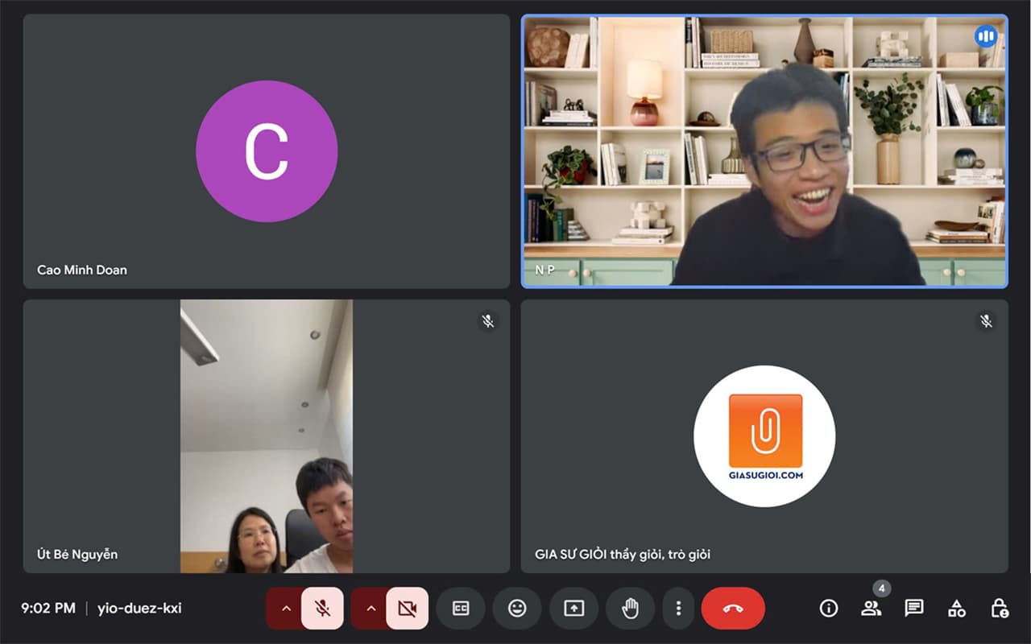The height and width of the screenshot is (644, 1031).
Task: Start presenting your screen
Action: [573, 609]
